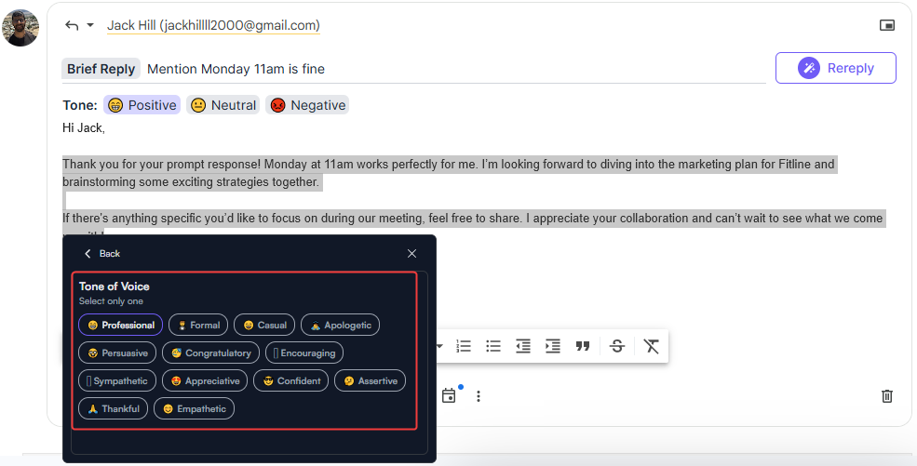Toggle strikethrough formatting
The image size is (917, 466).
617,346
